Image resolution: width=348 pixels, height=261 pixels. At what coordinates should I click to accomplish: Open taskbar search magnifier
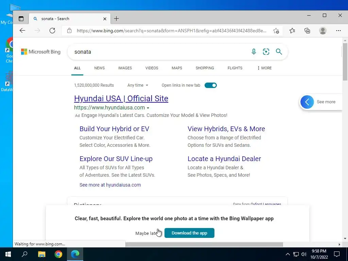(24, 254)
